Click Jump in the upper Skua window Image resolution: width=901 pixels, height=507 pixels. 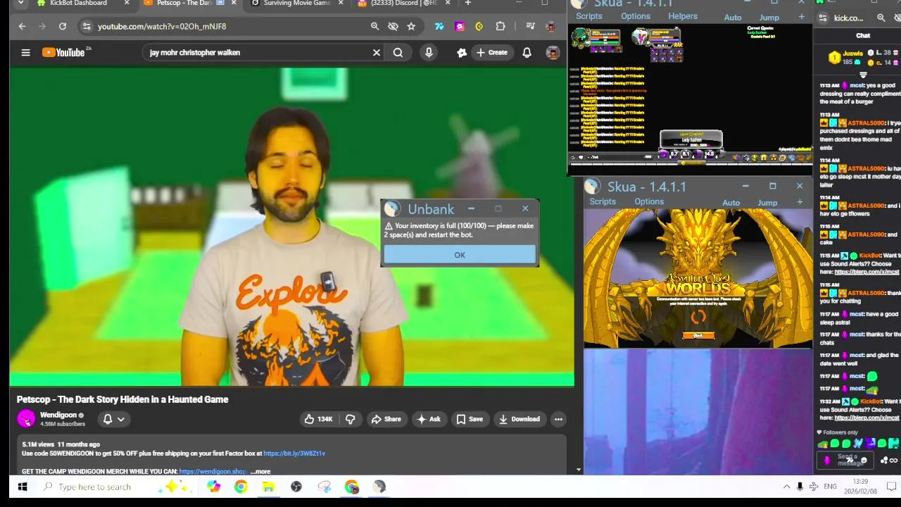click(x=769, y=17)
